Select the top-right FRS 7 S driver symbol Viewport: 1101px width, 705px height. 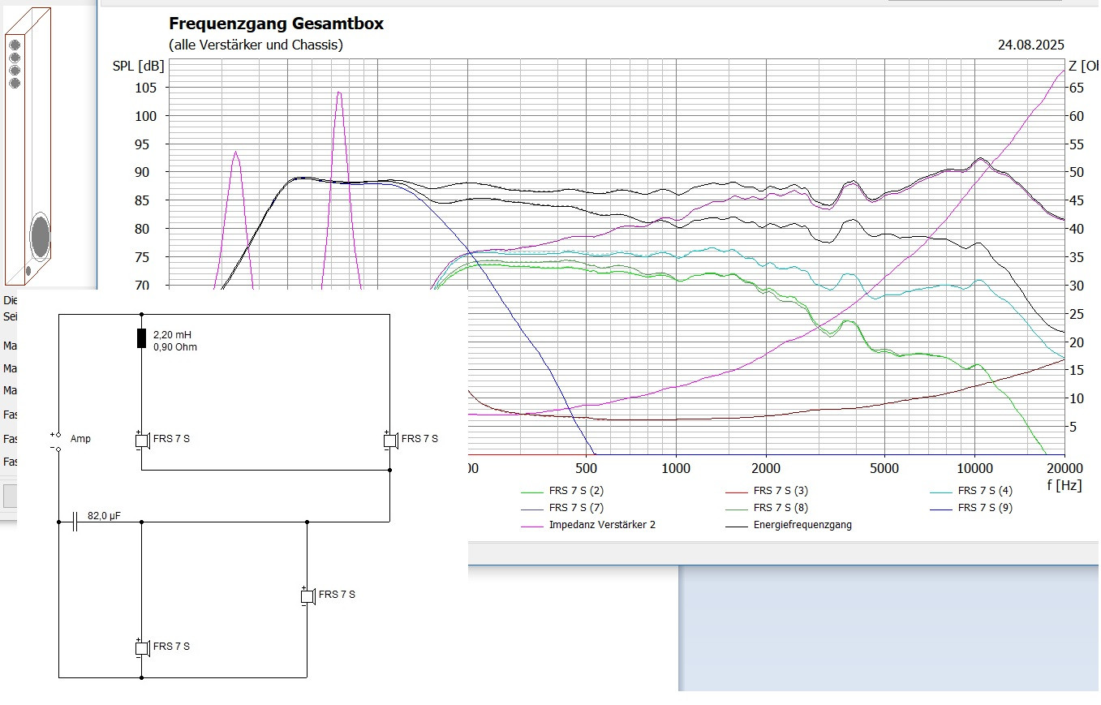(390, 440)
